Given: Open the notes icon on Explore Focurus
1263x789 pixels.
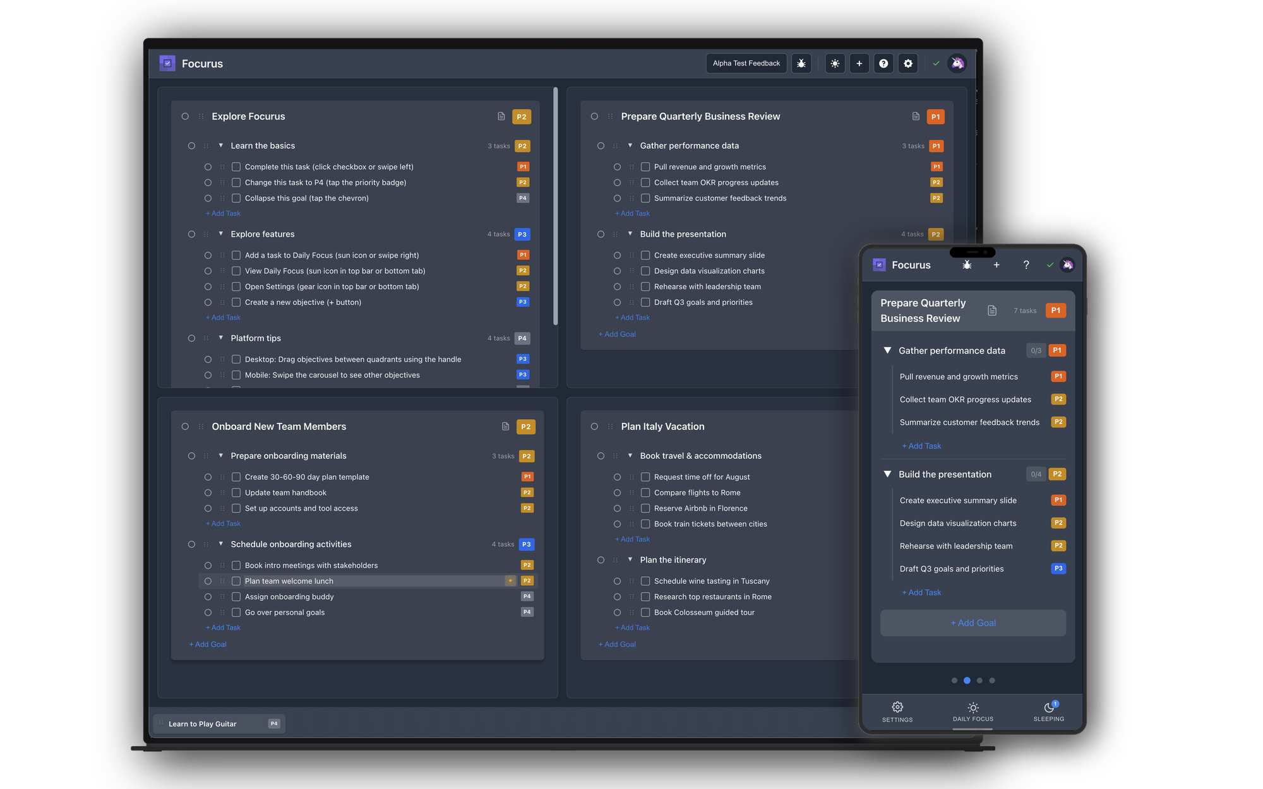Looking at the screenshot, I should [503, 116].
